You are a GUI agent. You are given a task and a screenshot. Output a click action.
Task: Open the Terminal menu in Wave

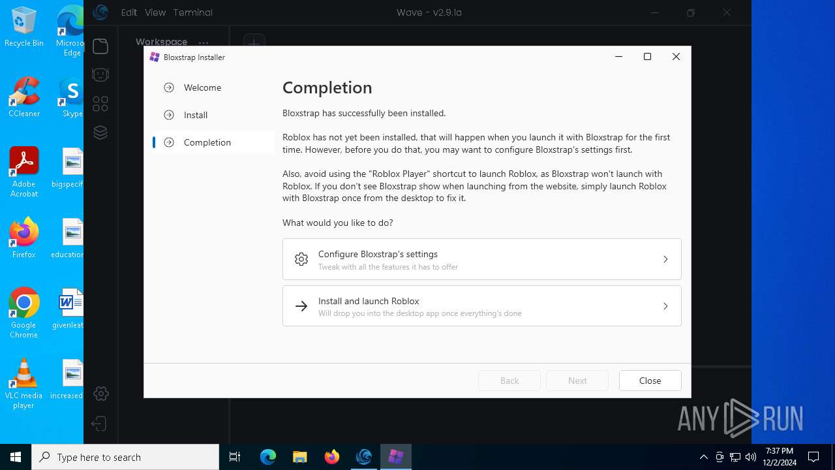193,12
